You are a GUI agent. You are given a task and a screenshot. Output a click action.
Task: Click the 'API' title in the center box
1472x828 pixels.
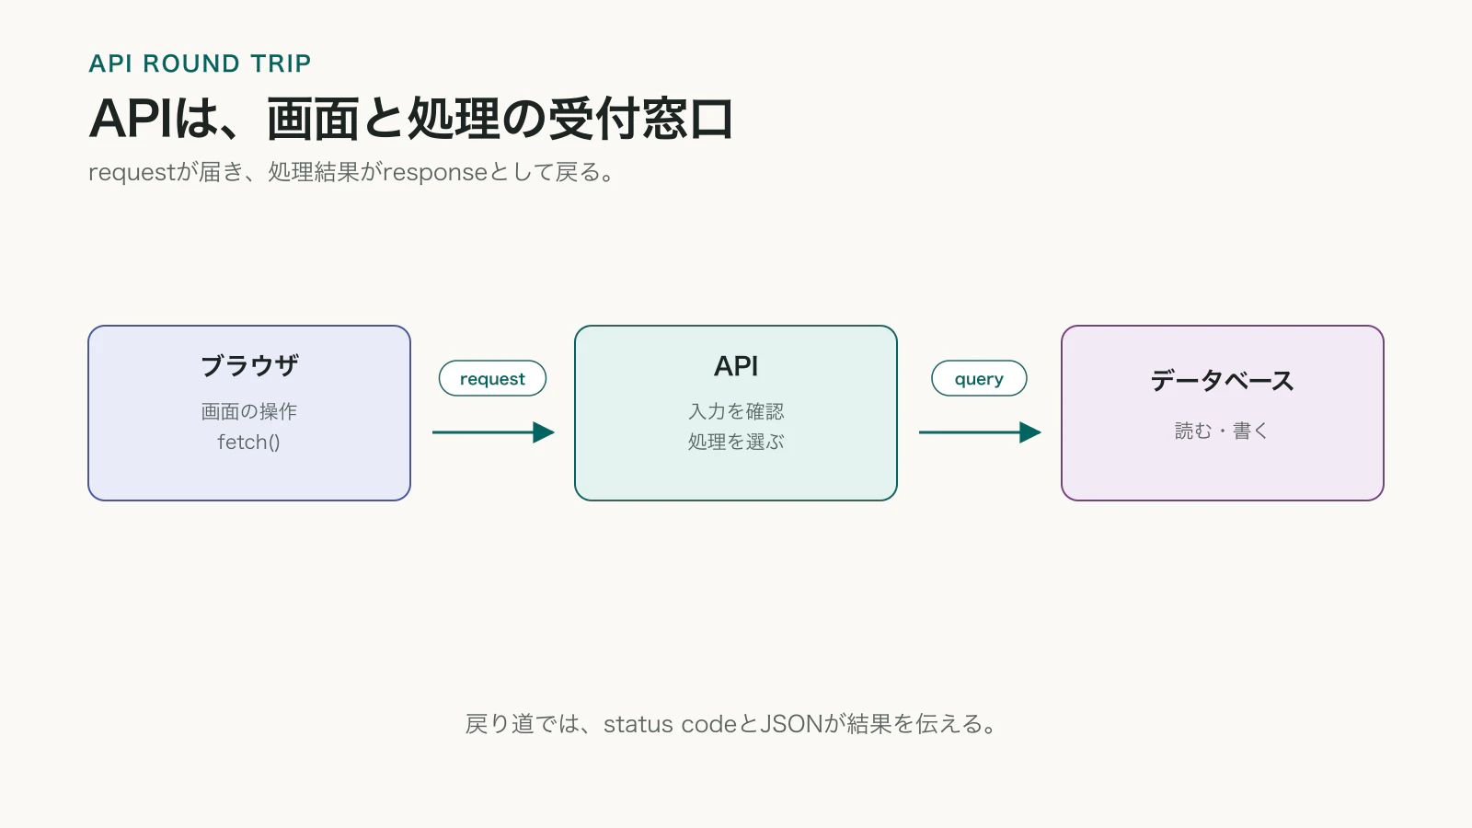tap(736, 366)
